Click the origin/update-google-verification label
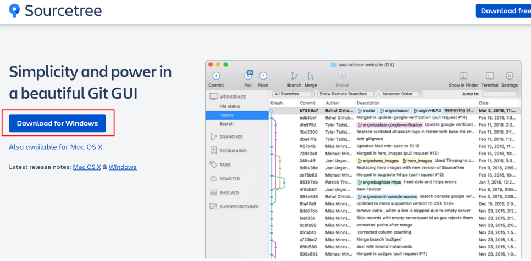 click(390, 125)
